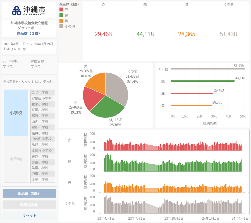Open the date range filter 2023年4月10日

tap(29, 46)
